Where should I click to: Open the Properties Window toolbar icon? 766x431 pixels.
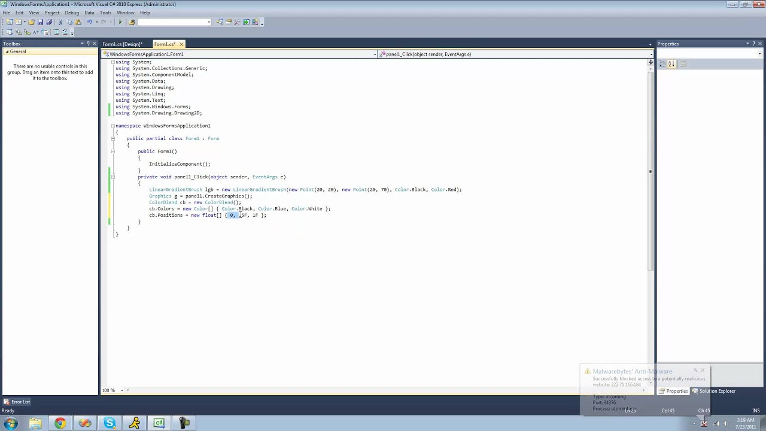point(229,22)
